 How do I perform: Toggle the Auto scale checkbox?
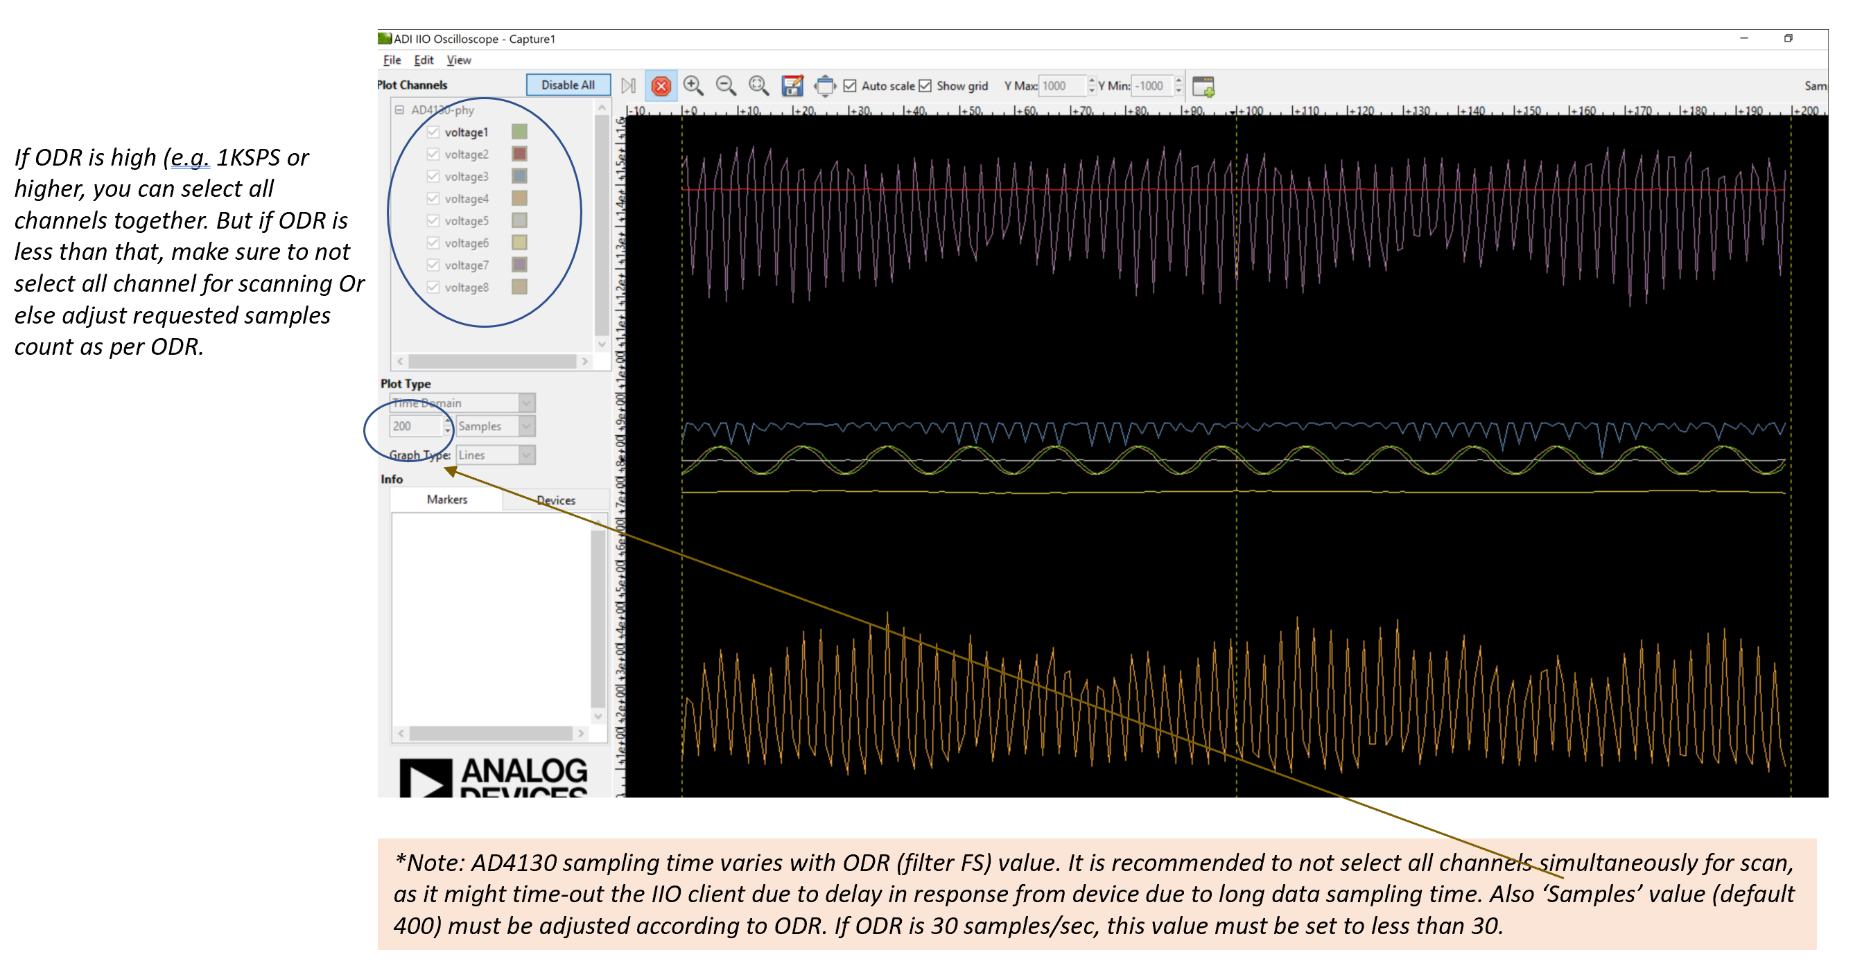(850, 86)
